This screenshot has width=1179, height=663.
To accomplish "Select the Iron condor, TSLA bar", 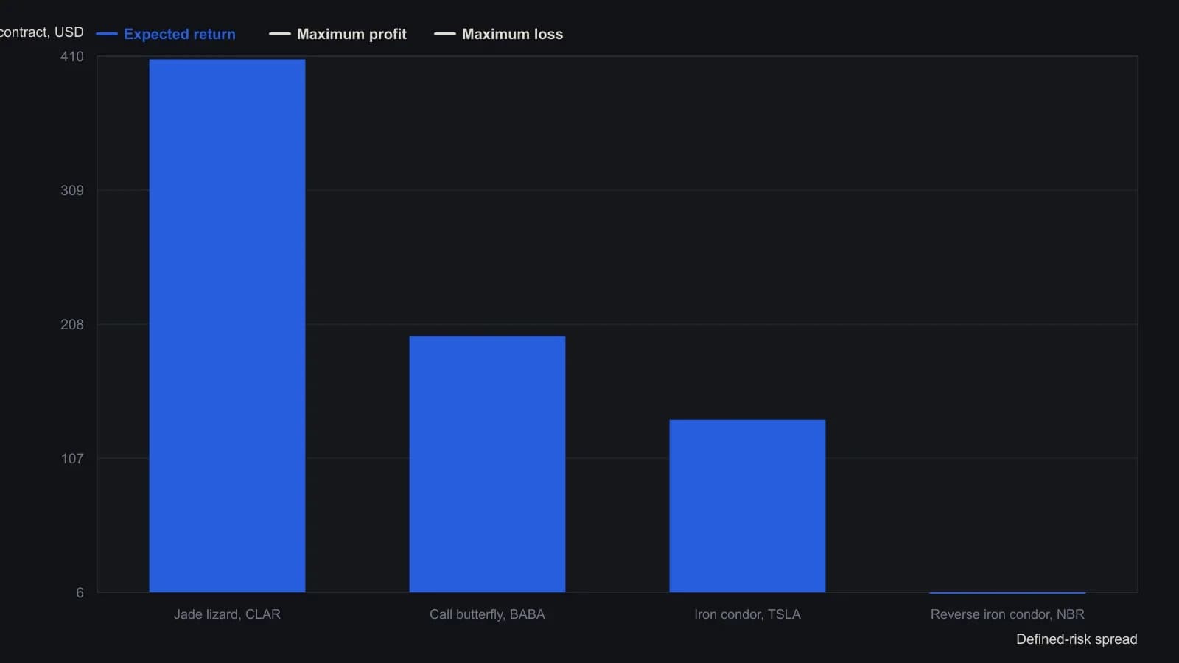I will pos(747,506).
